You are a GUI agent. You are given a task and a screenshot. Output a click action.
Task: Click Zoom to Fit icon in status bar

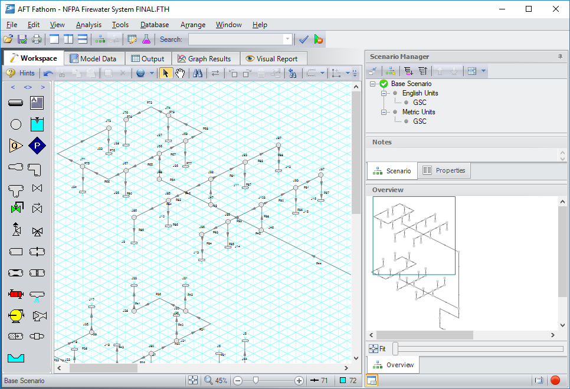point(193,380)
